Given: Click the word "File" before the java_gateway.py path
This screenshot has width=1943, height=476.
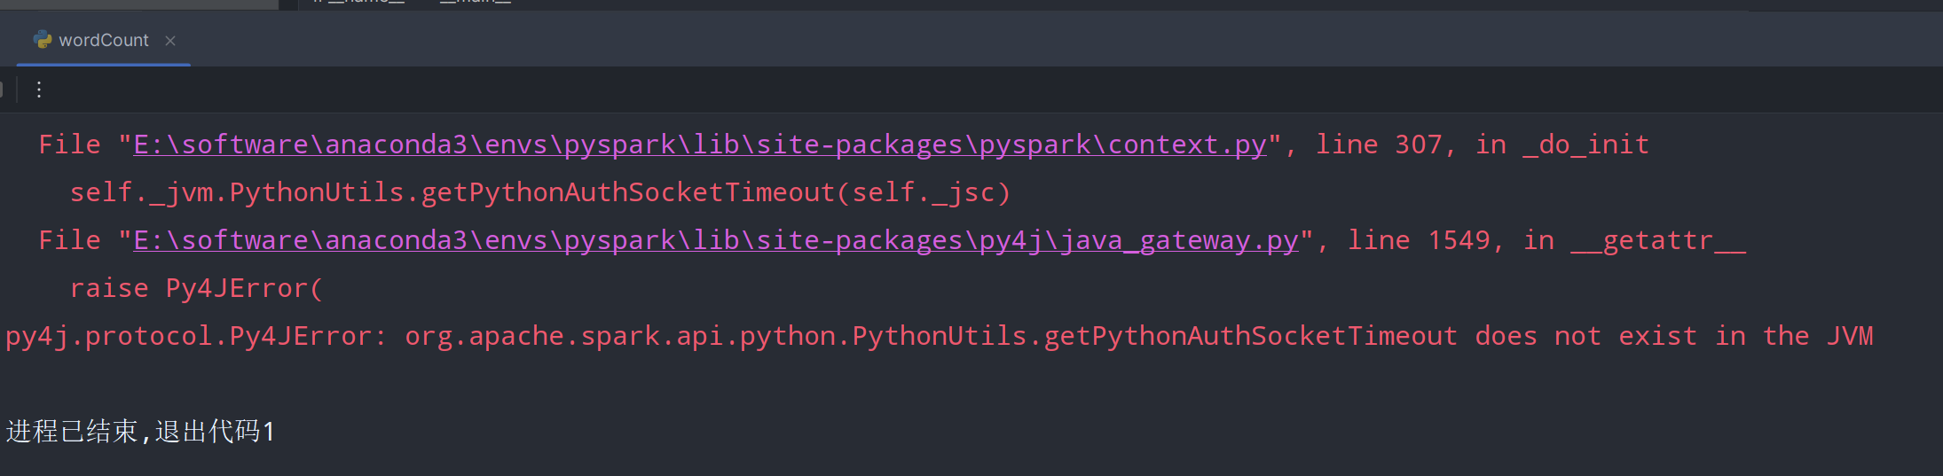Looking at the screenshot, I should click(x=69, y=240).
